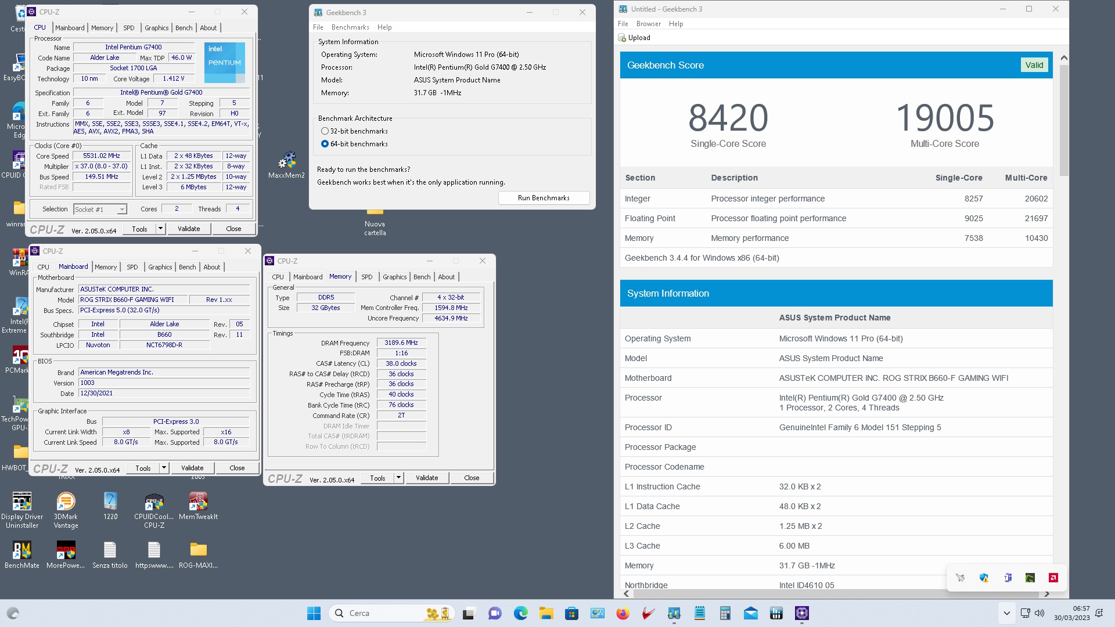Open the Mail app in taskbar
The image size is (1115, 627).
750,613
